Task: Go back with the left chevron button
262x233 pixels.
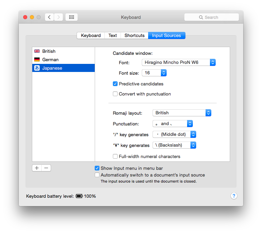Action: pos(49,17)
